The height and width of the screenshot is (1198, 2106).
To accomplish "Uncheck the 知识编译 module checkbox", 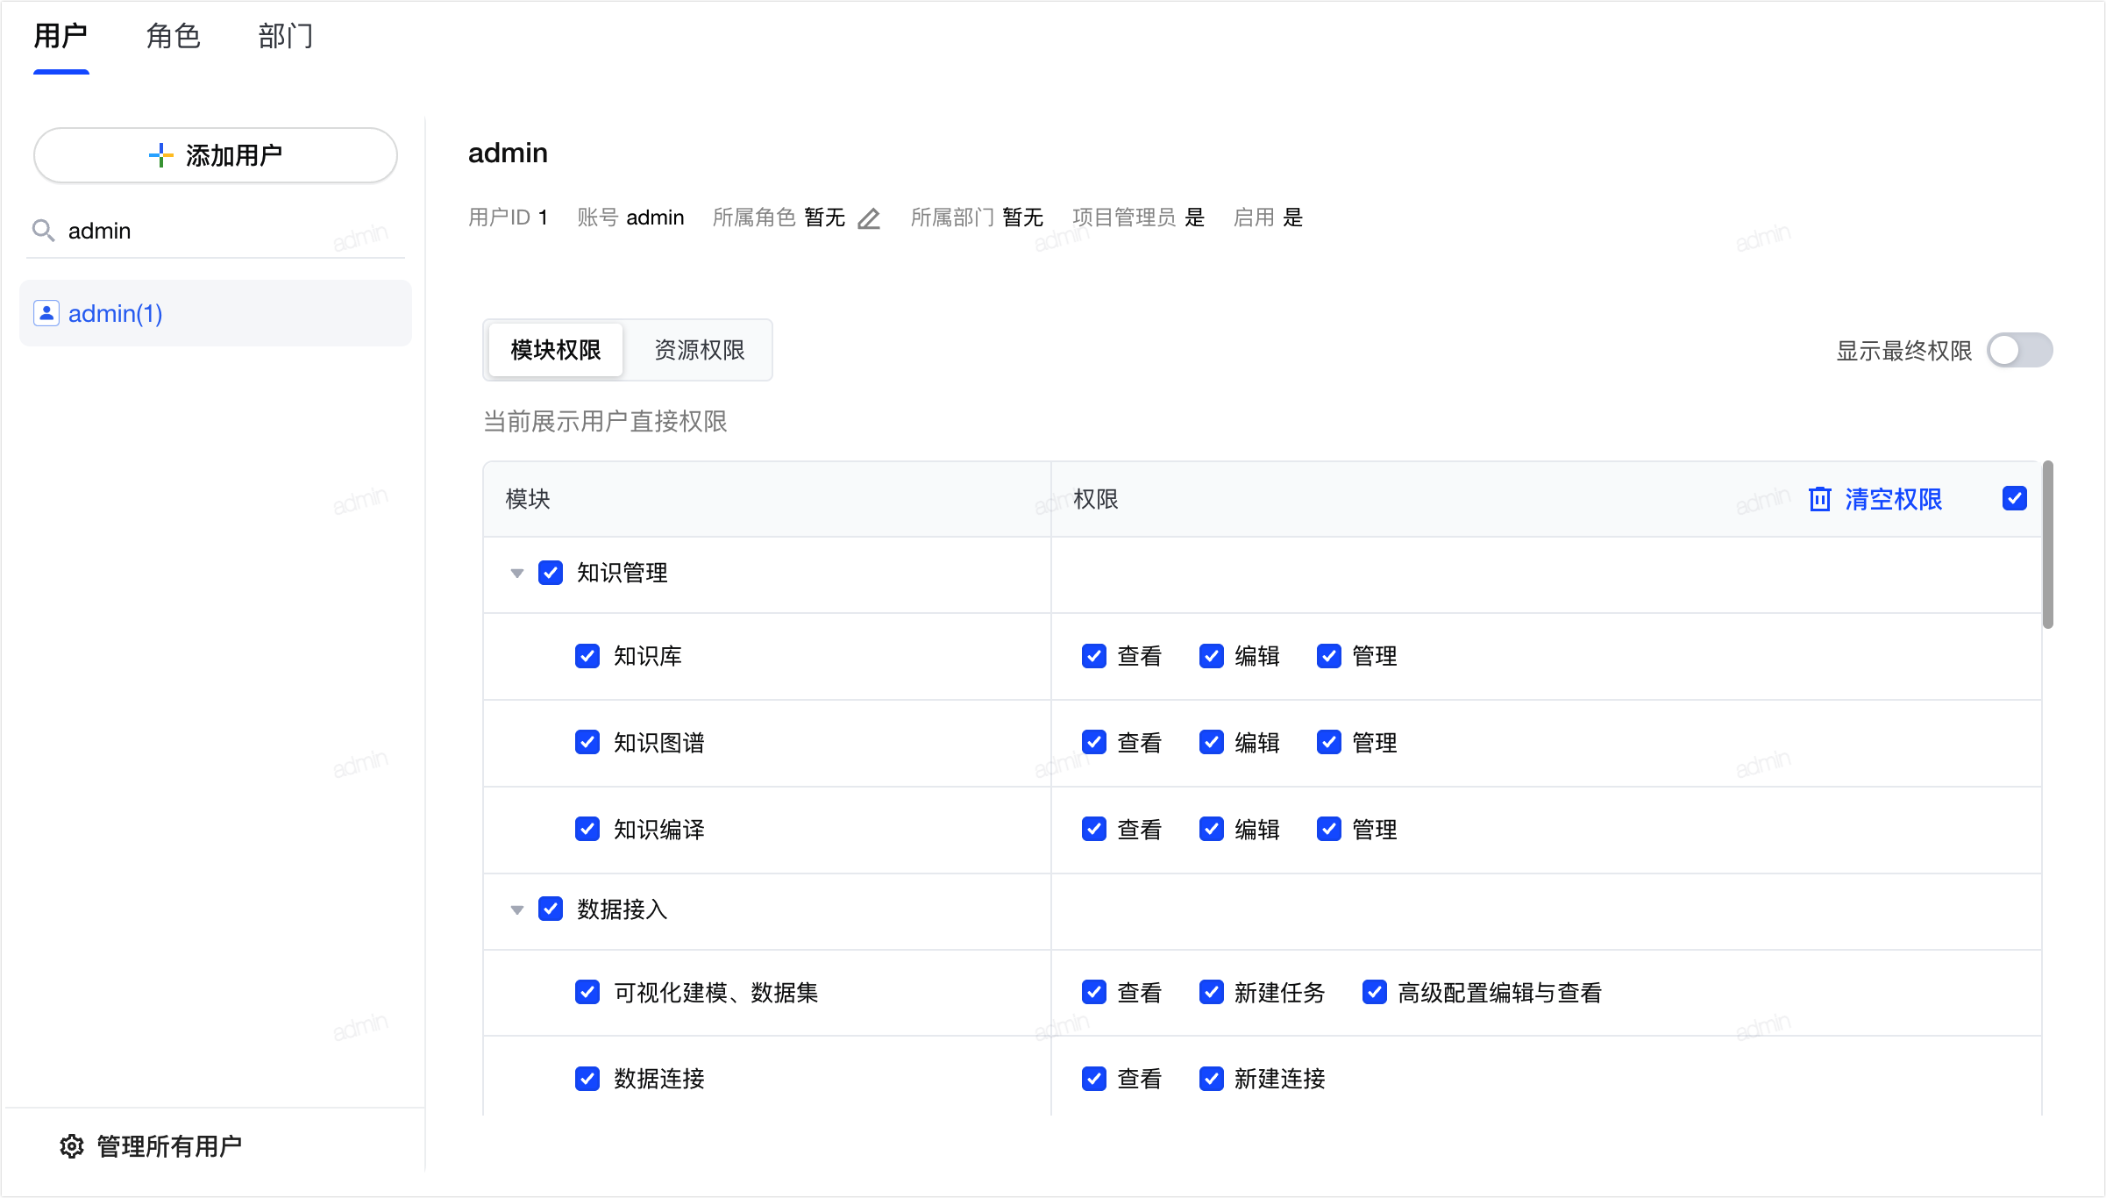I will click(587, 829).
